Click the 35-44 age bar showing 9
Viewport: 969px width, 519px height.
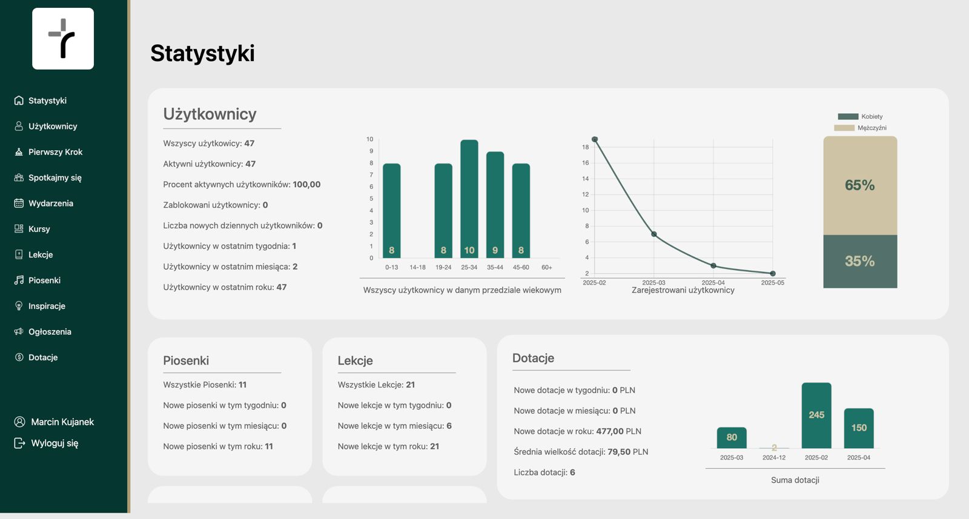[495, 205]
